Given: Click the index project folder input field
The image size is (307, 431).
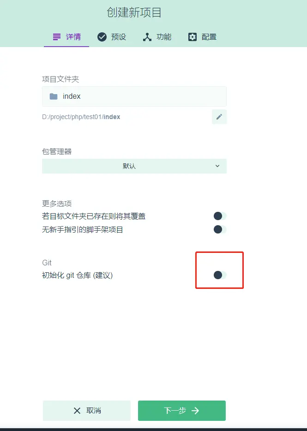Looking at the screenshot, I should [134, 96].
